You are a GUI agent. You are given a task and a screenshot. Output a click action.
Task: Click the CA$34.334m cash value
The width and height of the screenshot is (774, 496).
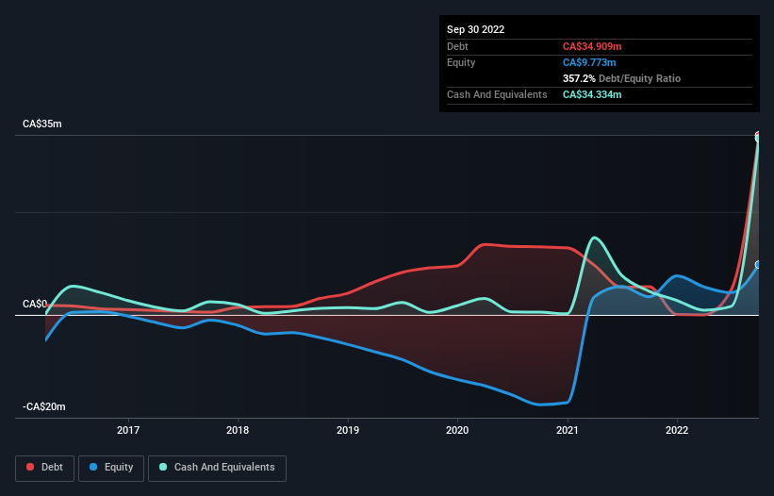(x=592, y=94)
